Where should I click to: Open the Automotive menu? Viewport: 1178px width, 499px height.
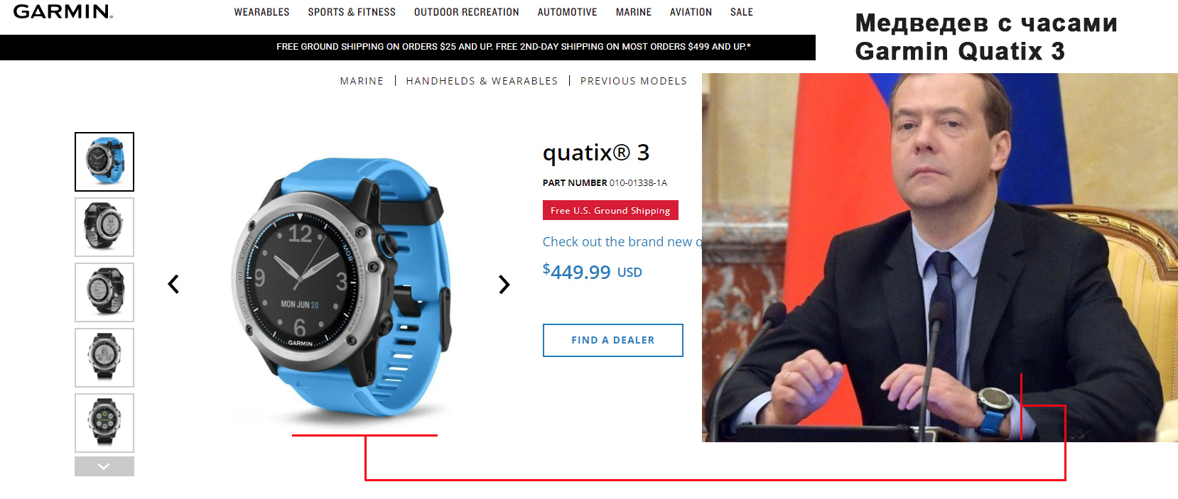[x=567, y=12]
